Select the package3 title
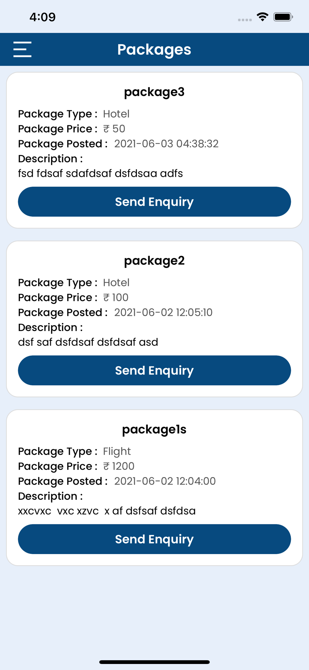Viewport: 309px width, 670px height. pyautogui.click(x=154, y=92)
